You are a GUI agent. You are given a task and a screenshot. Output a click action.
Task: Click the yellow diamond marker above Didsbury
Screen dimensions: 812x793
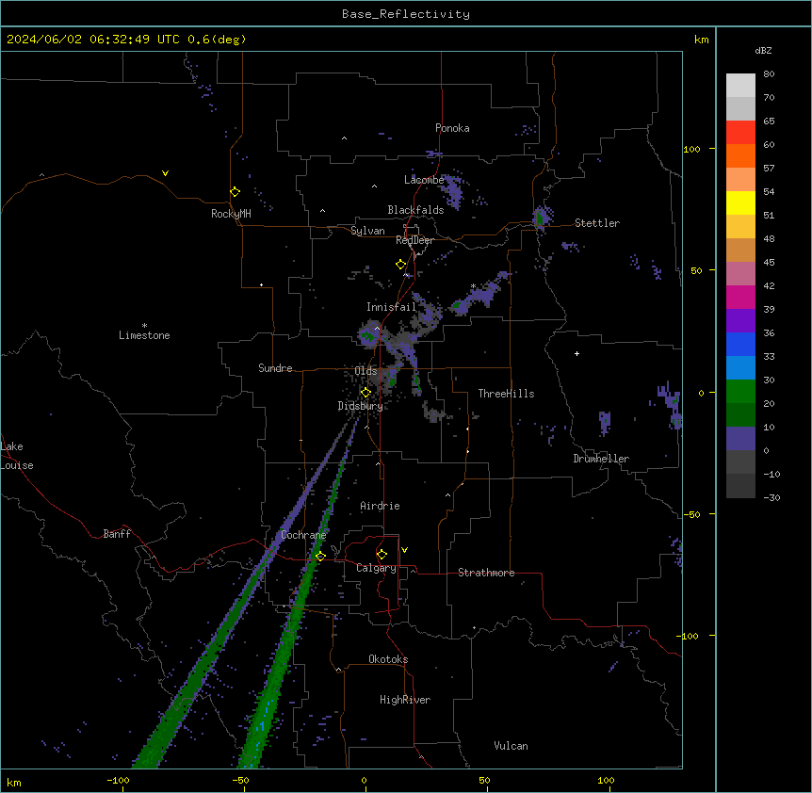coord(365,393)
